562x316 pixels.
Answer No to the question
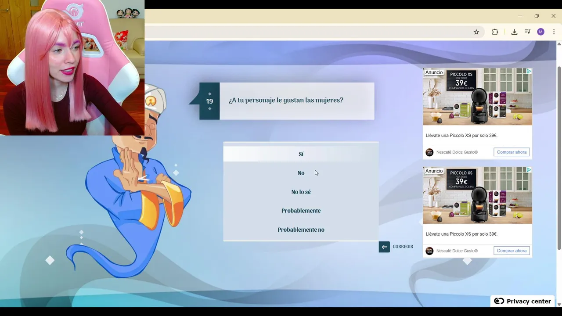[x=301, y=173]
